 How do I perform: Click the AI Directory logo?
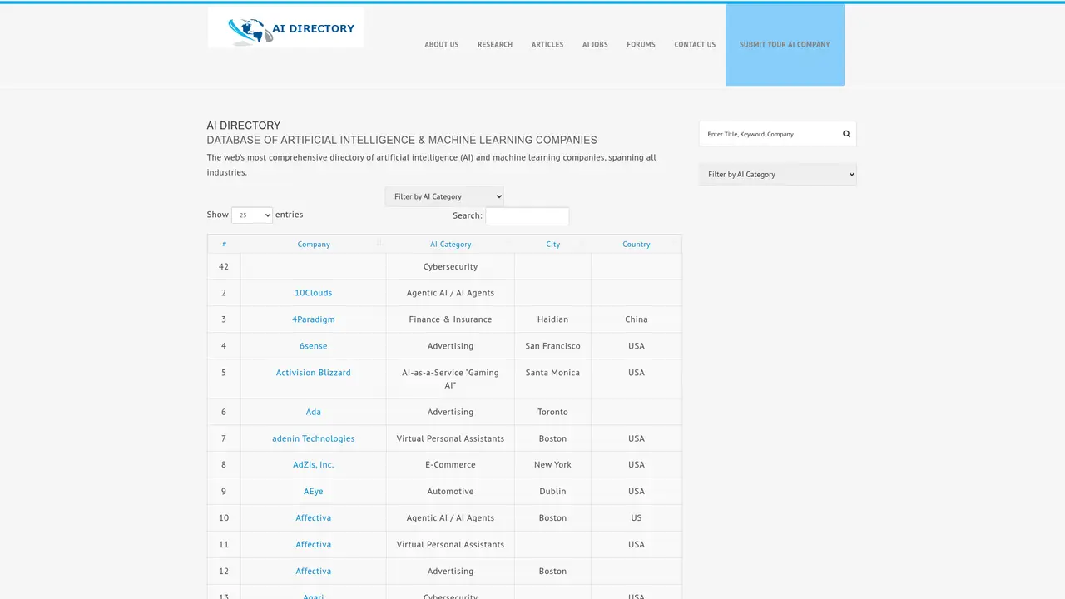pyautogui.click(x=285, y=28)
